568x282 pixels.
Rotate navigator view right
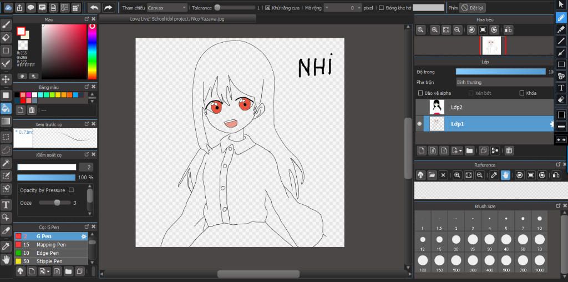pyautogui.click(x=494, y=31)
